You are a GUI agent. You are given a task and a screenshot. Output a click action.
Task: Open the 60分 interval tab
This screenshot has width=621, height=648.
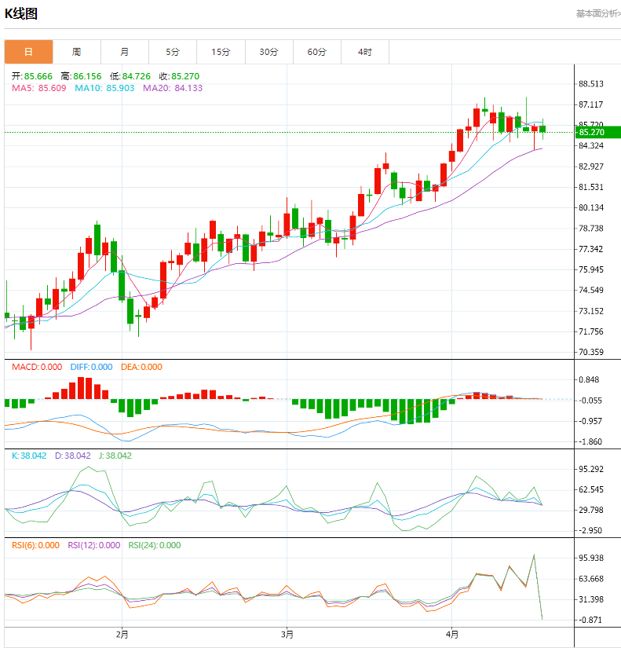pos(317,52)
